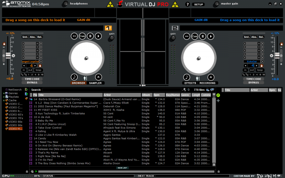Click the music note icon under deck 1
285x178 pixels.
point(74,77)
